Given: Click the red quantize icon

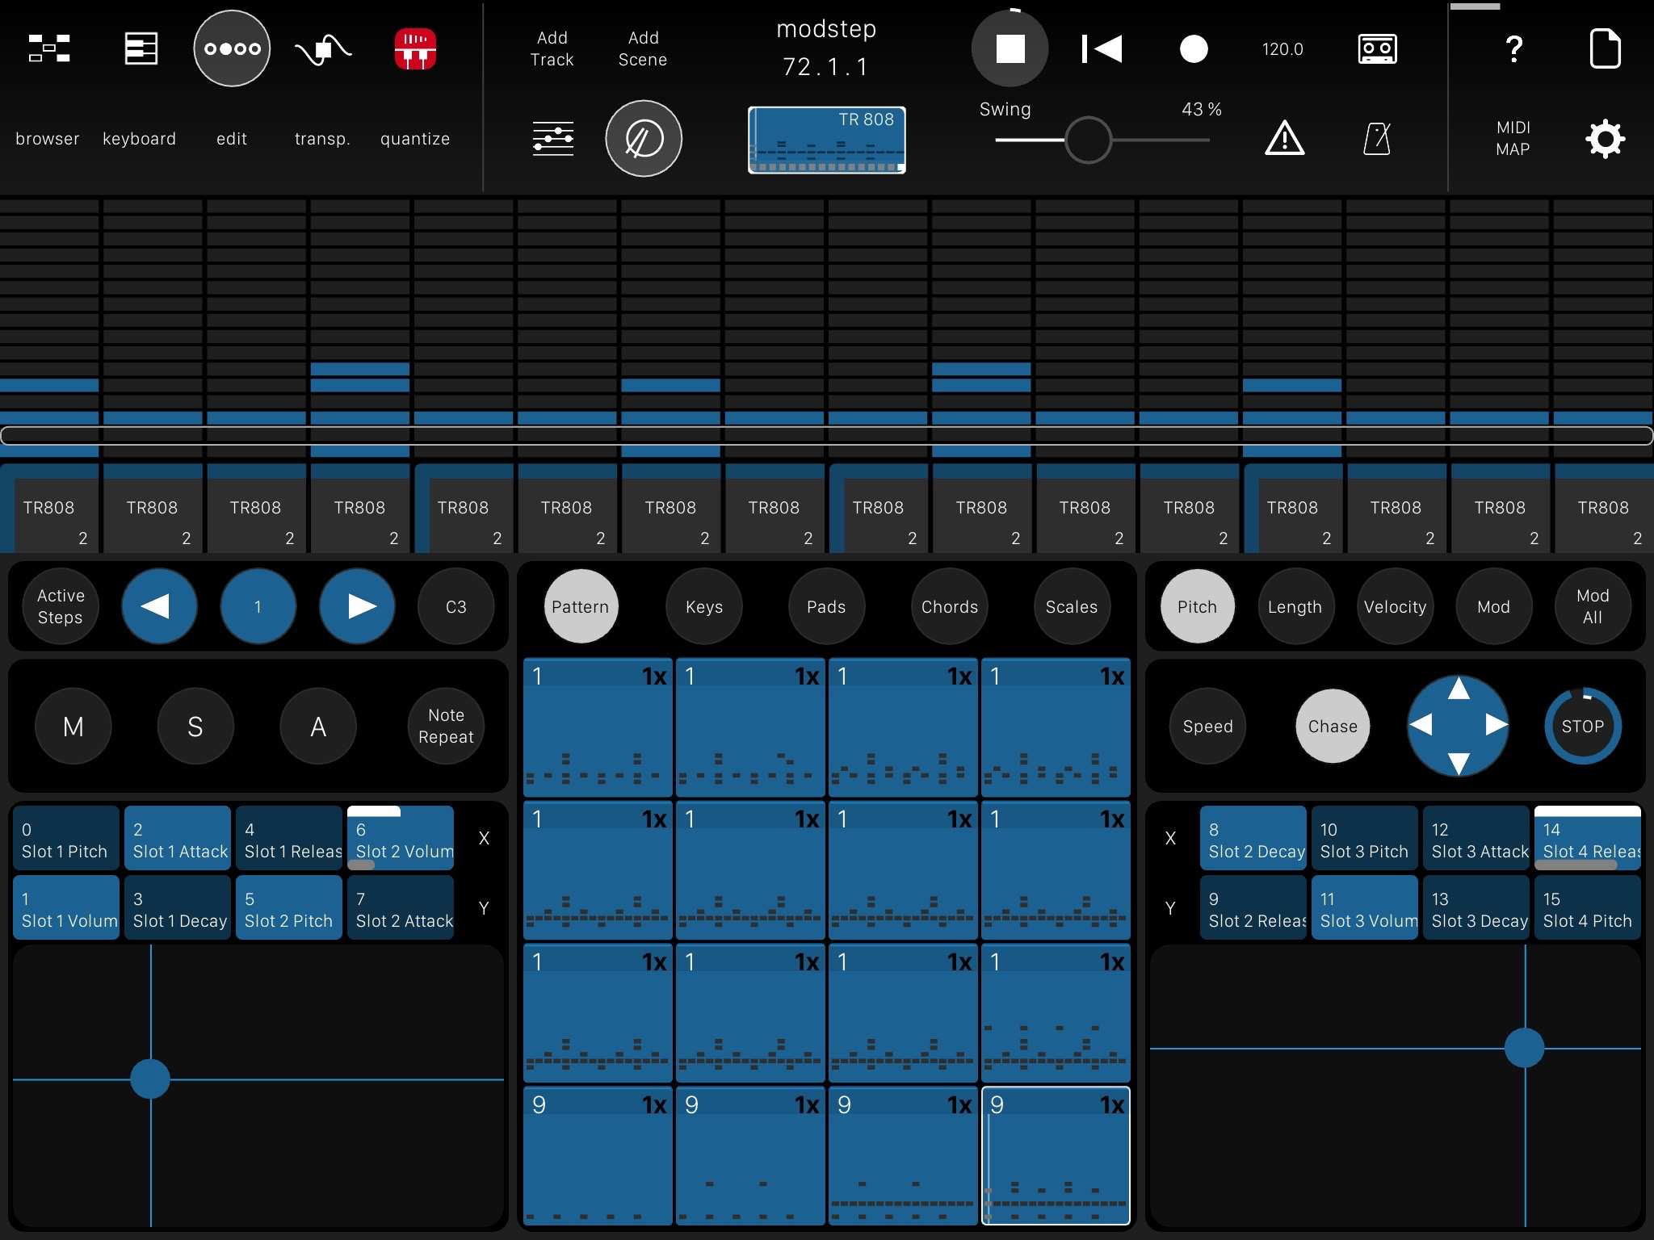Looking at the screenshot, I should 415,48.
